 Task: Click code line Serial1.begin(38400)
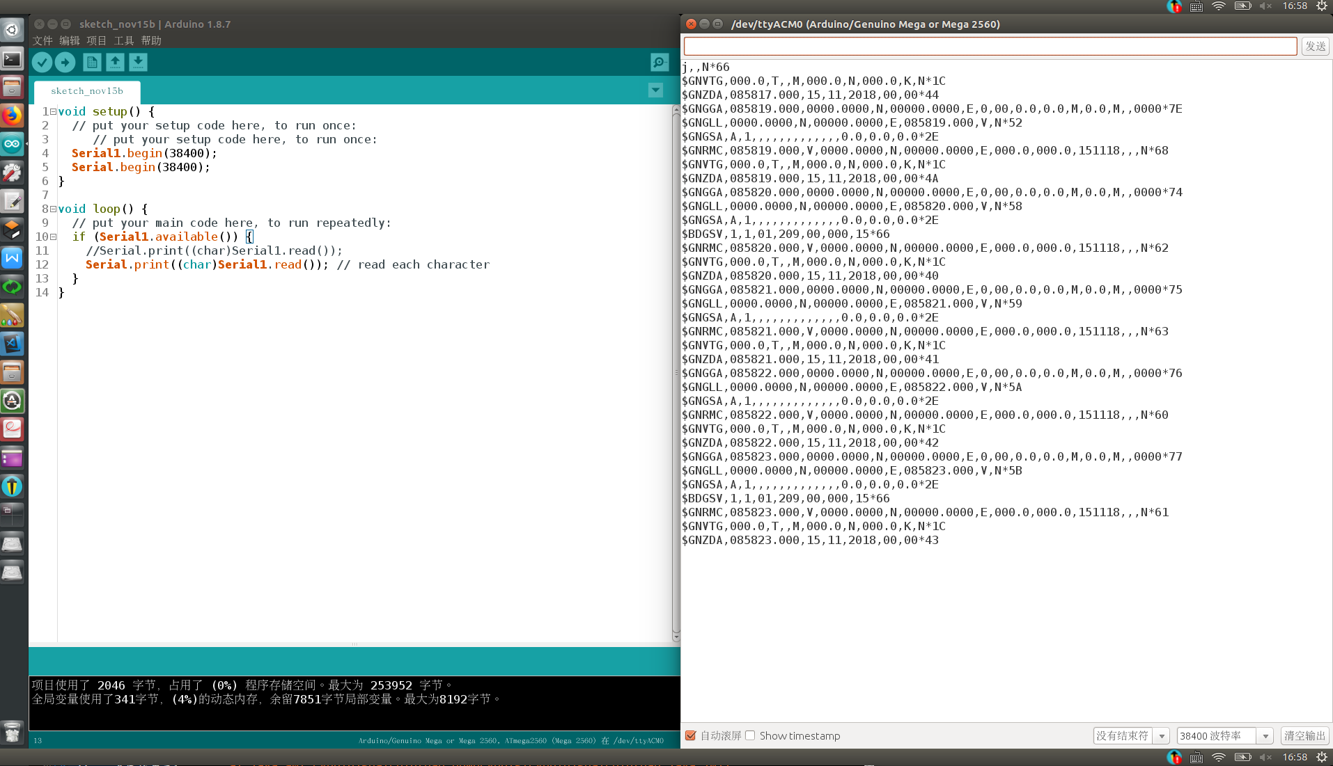(x=144, y=153)
